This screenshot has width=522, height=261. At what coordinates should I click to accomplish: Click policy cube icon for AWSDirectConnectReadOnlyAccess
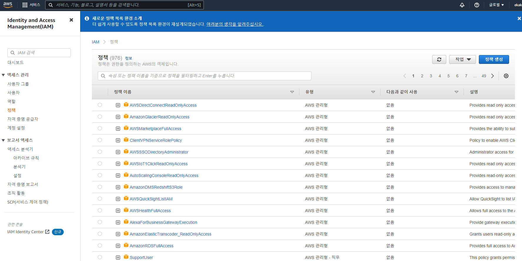(x=126, y=105)
